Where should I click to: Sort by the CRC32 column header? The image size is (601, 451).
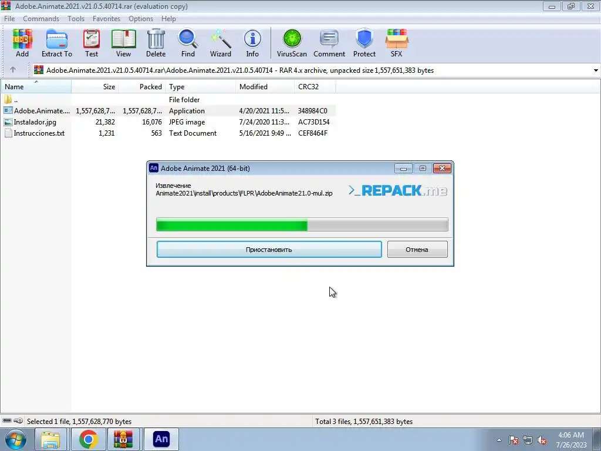pyautogui.click(x=315, y=87)
